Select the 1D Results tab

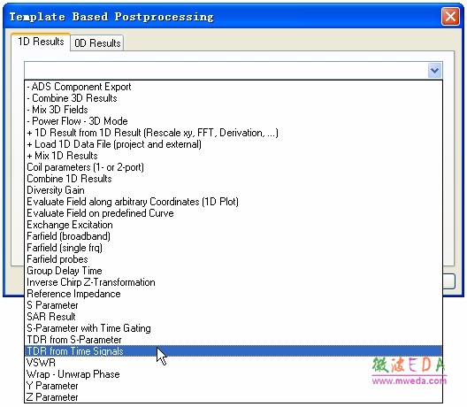[41, 42]
